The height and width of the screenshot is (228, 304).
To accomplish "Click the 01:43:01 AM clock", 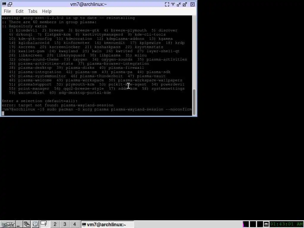I will [286, 224].
